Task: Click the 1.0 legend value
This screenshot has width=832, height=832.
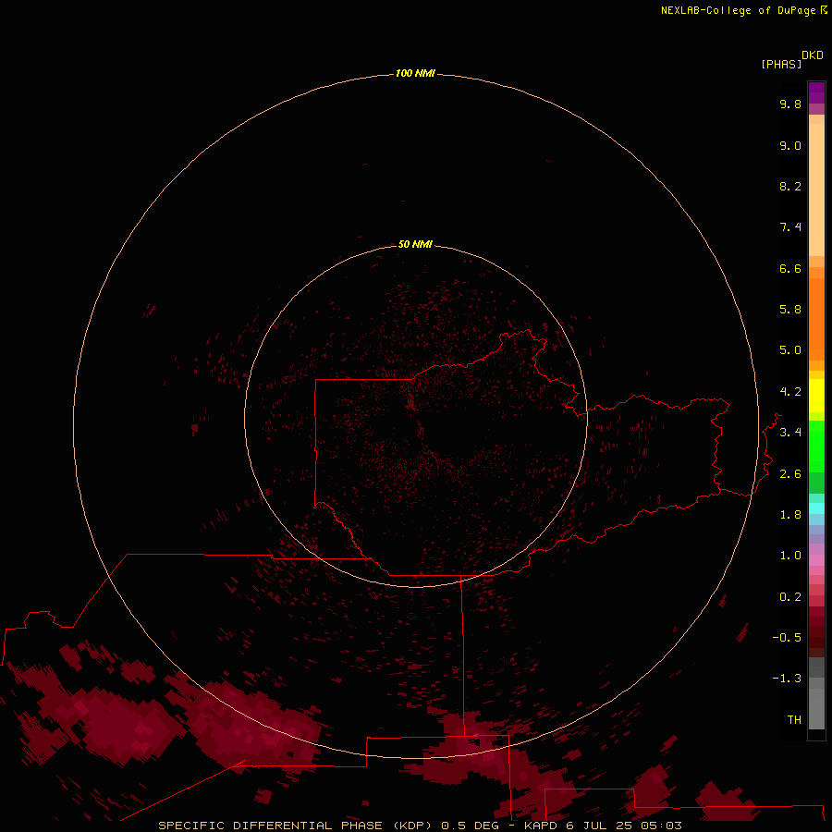Action: click(790, 556)
